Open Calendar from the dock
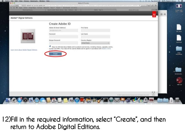 [54, 100]
